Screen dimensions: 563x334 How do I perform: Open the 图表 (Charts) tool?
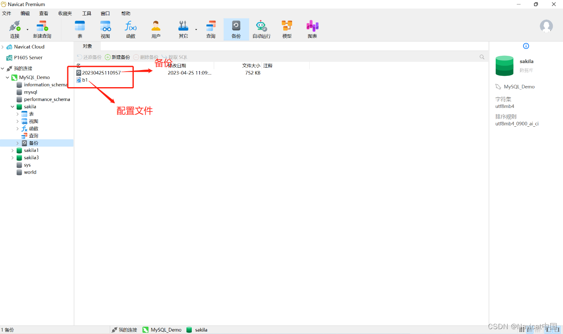(313, 30)
